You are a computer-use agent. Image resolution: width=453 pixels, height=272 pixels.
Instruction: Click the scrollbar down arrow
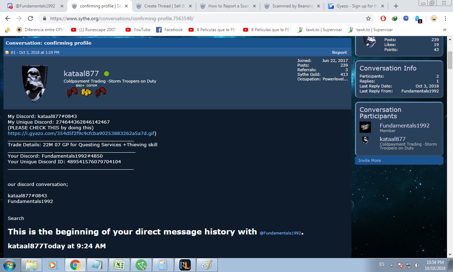(450, 254)
